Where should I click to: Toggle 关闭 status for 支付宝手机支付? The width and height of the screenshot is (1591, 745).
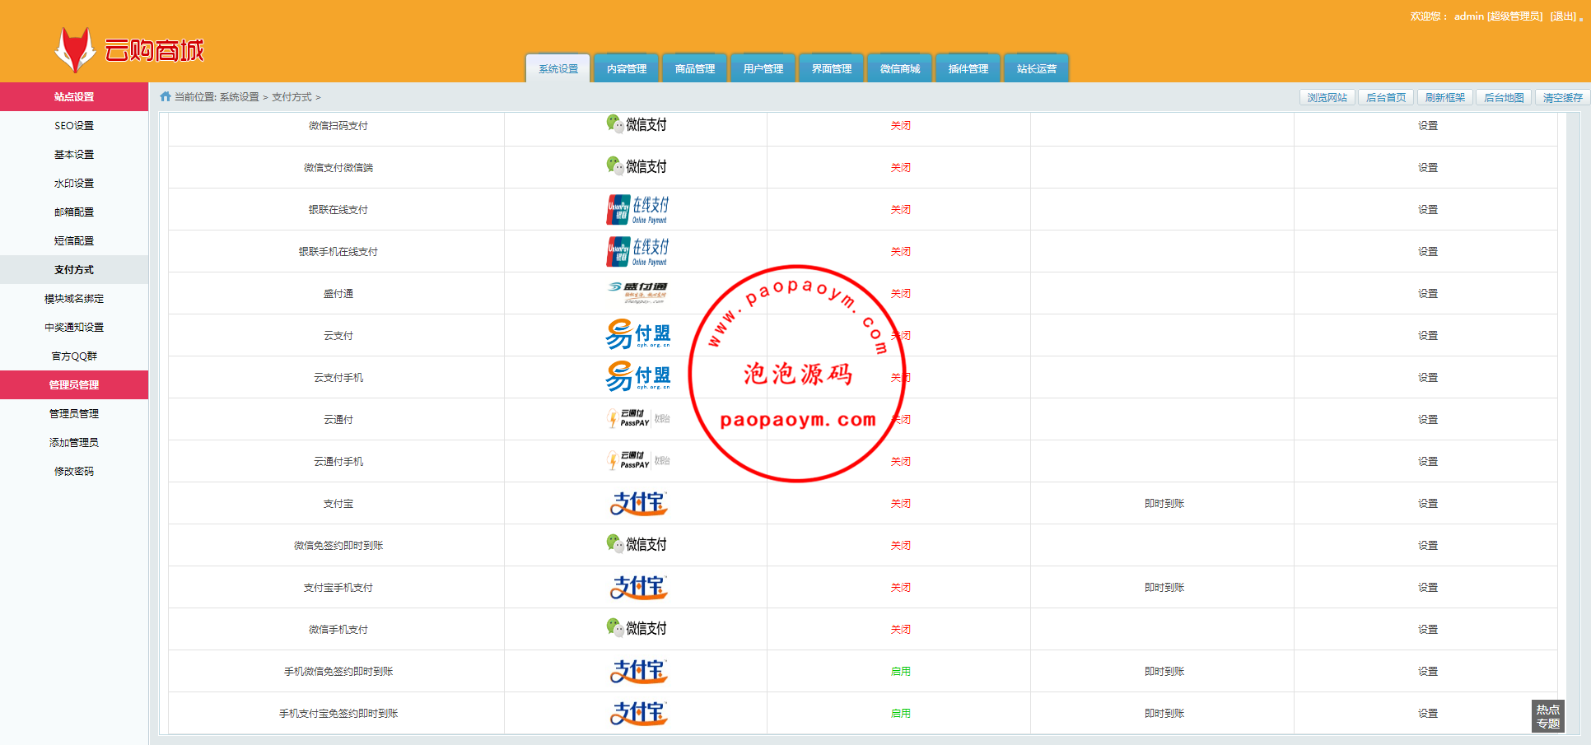(x=900, y=588)
